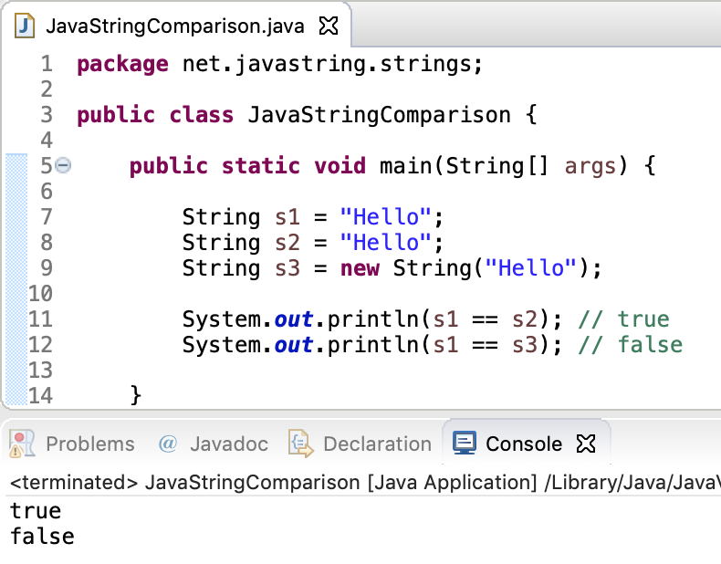Image resolution: width=721 pixels, height=564 pixels.
Task: Click the Declaration view icon
Action: [x=299, y=444]
